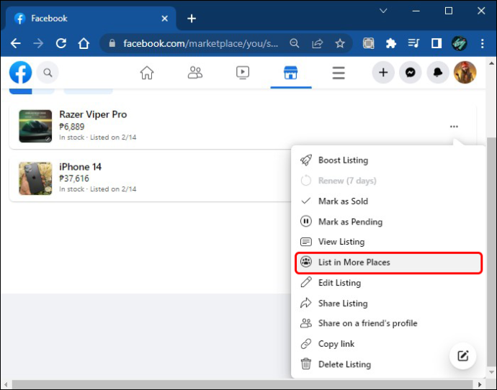Open the Facebook search icon
Viewport: 497px width, 390px height.
tap(48, 73)
